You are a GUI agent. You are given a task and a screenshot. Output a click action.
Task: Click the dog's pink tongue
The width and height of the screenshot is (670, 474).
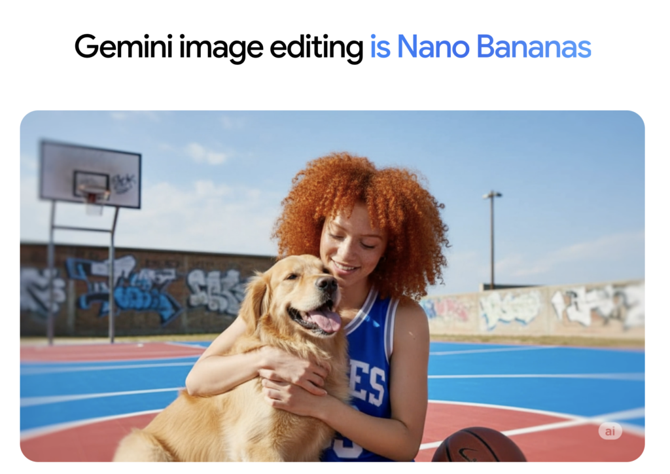pos(325,320)
